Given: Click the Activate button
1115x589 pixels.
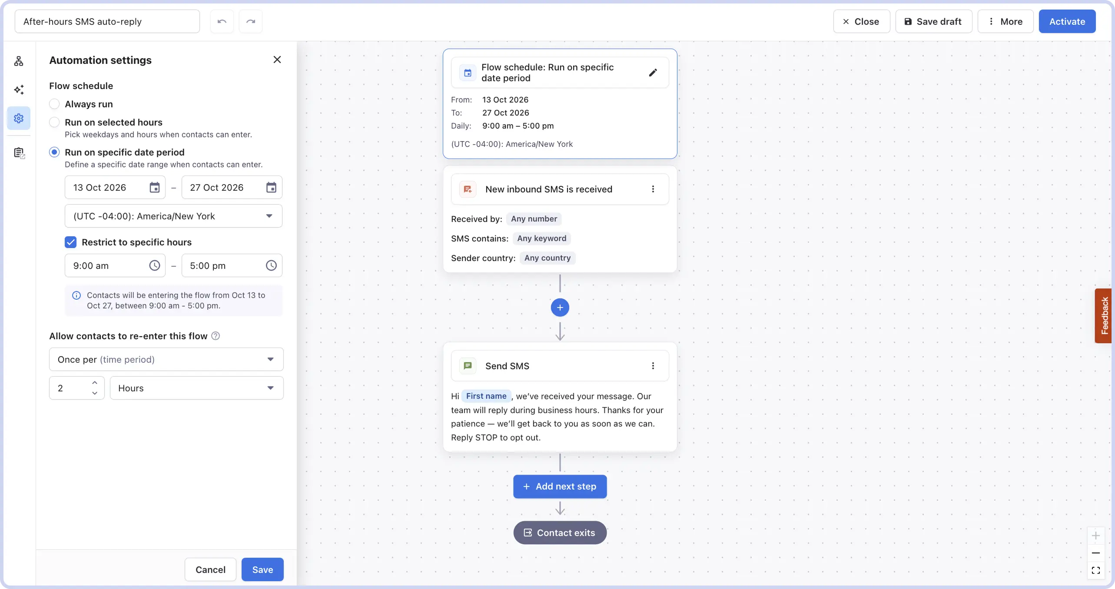Looking at the screenshot, I should coord(1067,21).
